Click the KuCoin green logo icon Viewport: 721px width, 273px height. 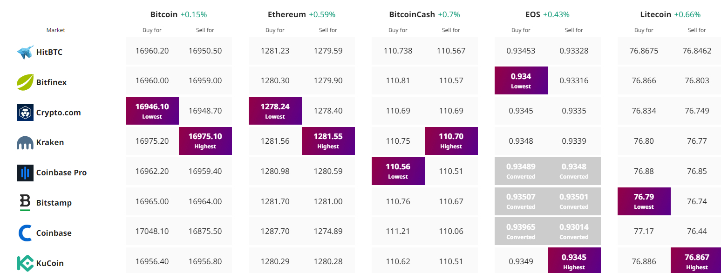pos(25,263)
